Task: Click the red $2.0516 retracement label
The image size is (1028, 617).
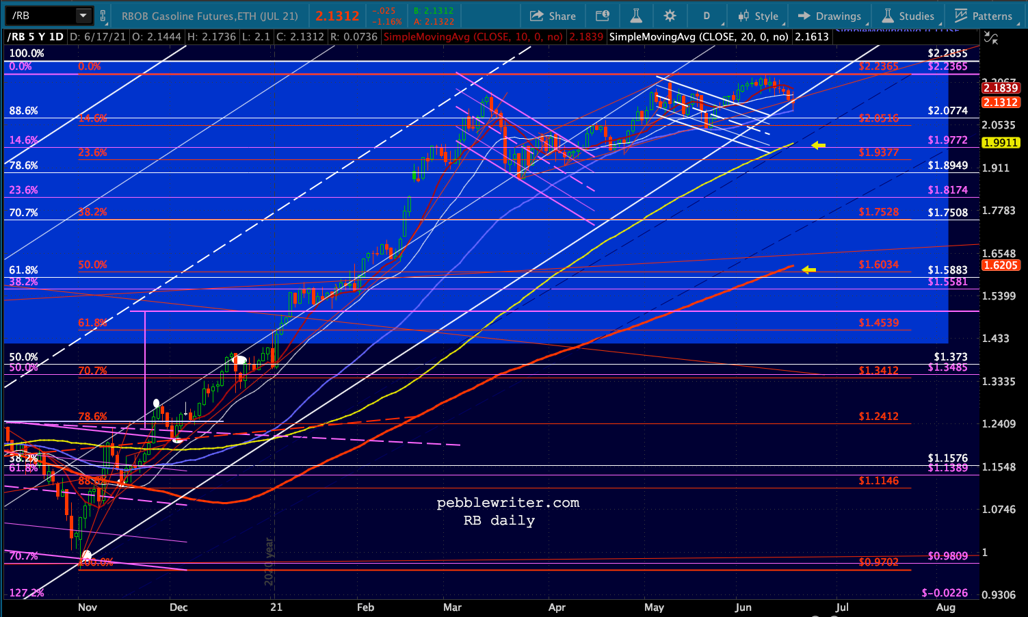Action: click(879, 118)
